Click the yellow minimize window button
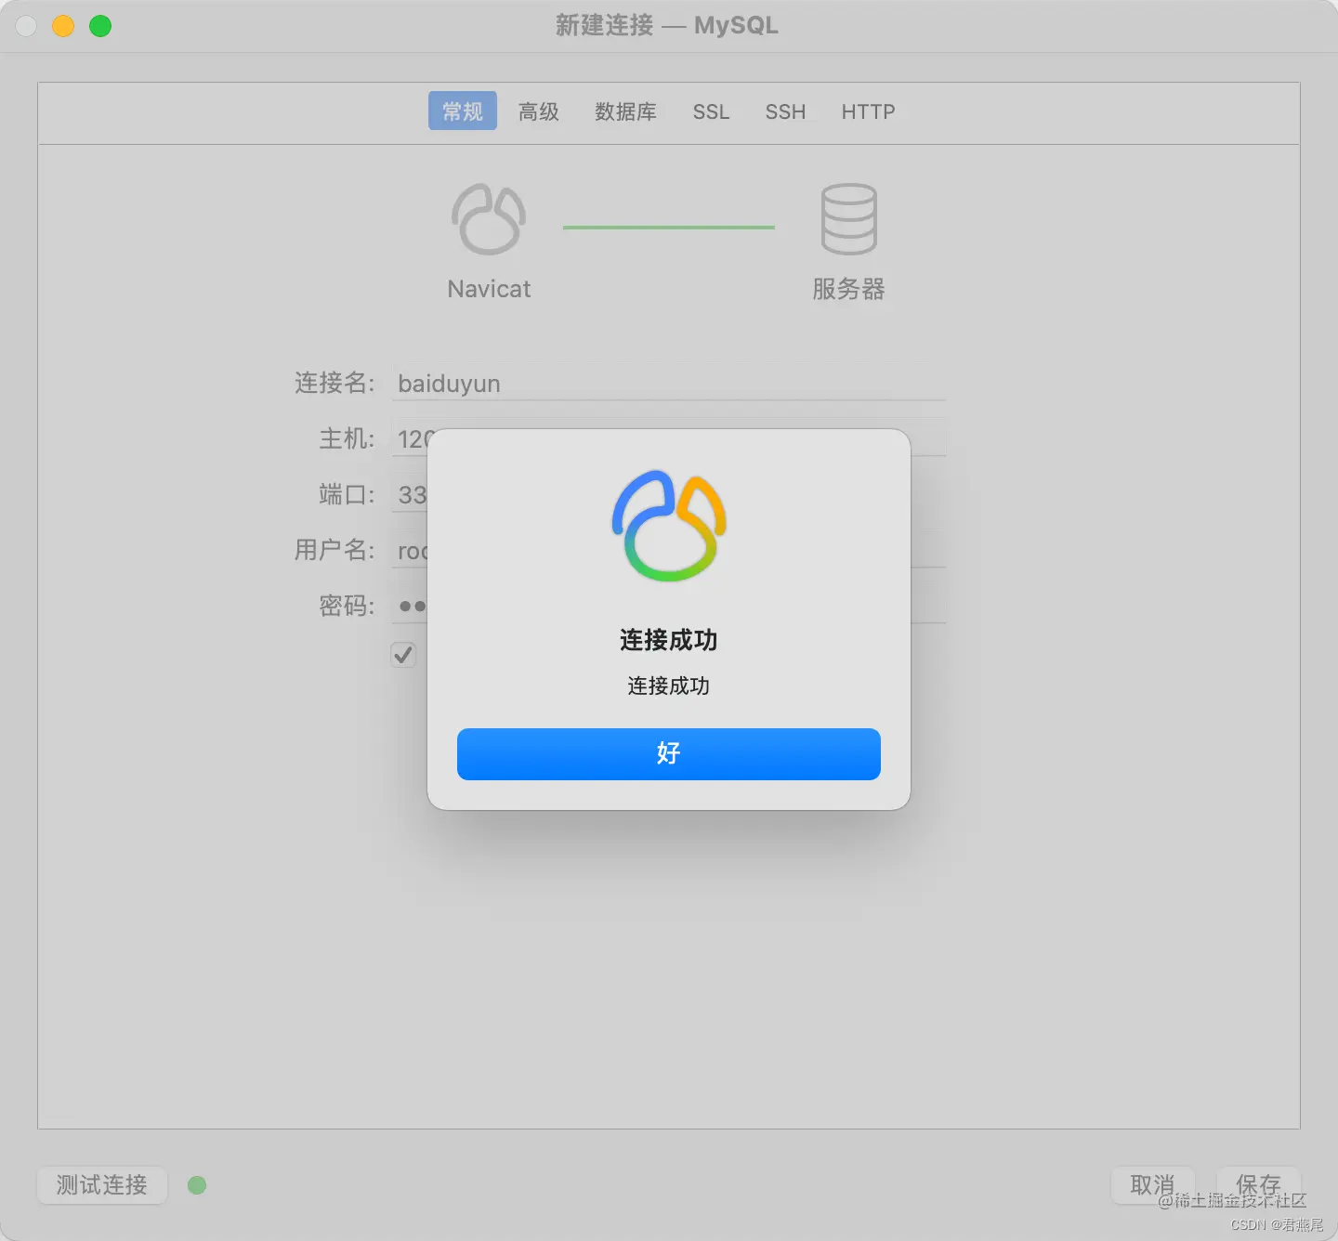 (63, 26)
